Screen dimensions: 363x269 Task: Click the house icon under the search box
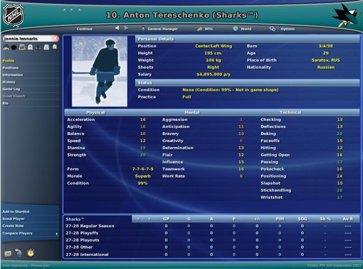pyautogui.click(x=6, y=47)
